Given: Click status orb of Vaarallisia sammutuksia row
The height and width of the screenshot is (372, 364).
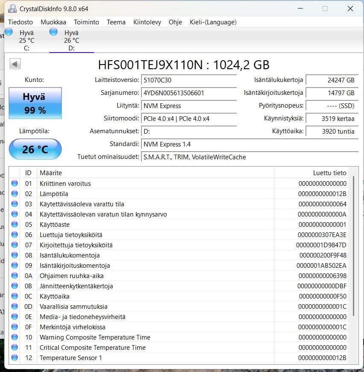Looking at the screenshot, I should tap(15, 306).
